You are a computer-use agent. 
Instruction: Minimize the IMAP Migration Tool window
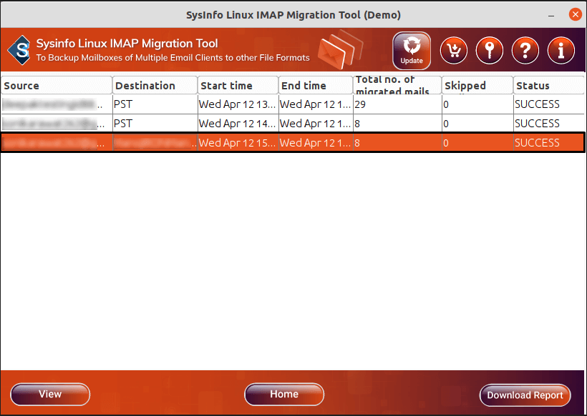tap(551, 16)
